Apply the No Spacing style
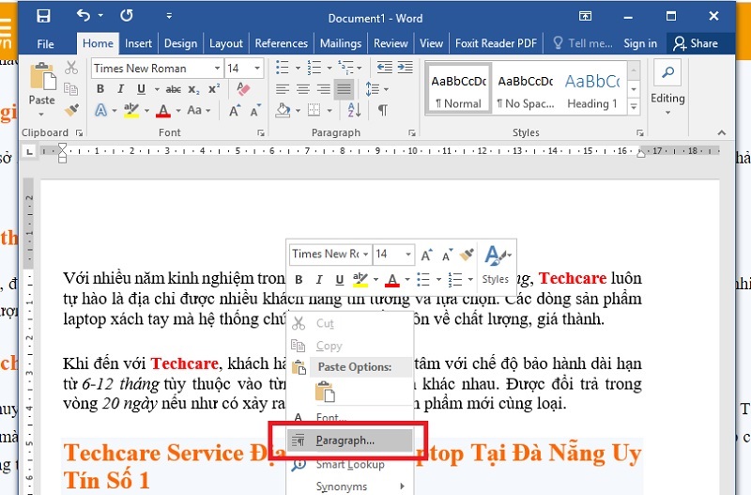 (526, 88)
